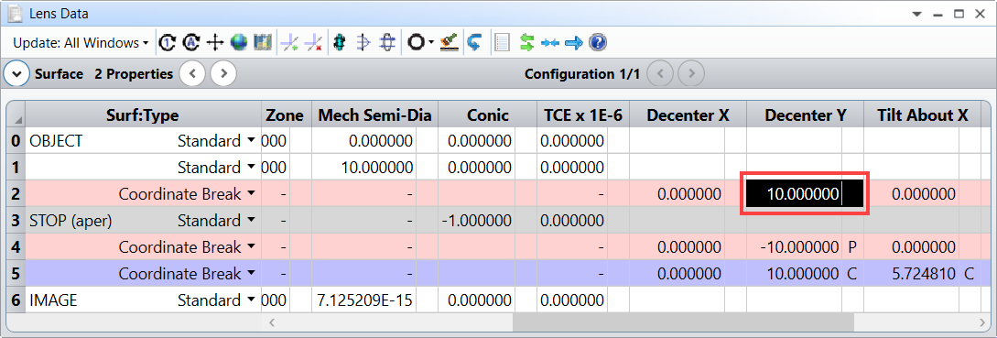This screenshot has height=338, width=997.
Task: Click the select-all corner of the table
Action: tap(16, 115)
